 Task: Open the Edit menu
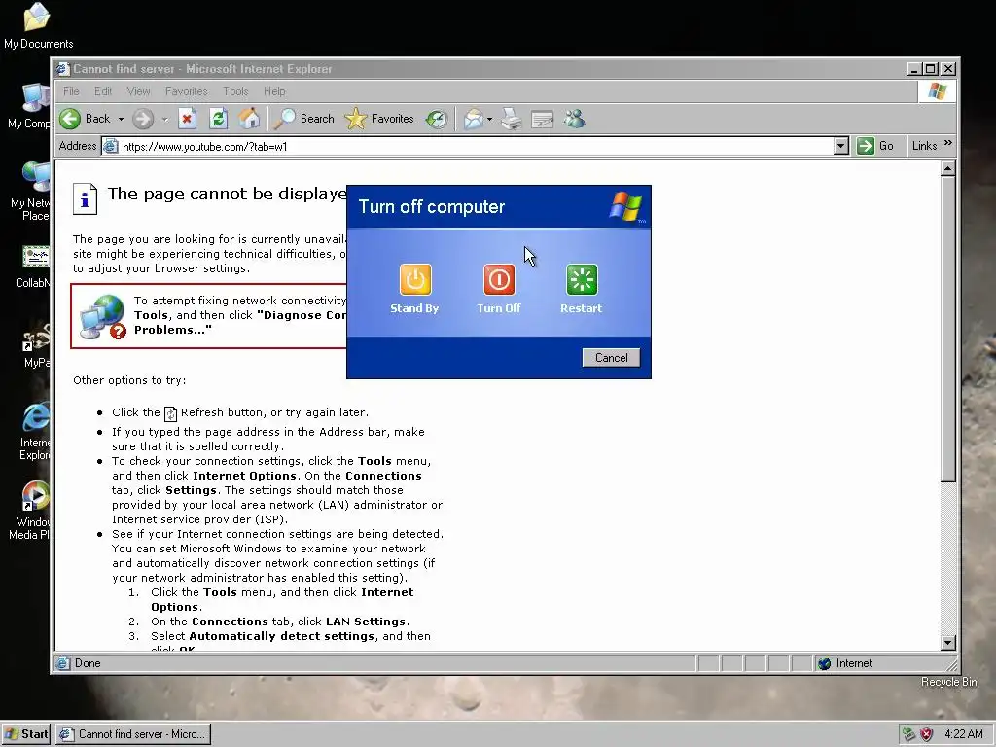[103, 91]
